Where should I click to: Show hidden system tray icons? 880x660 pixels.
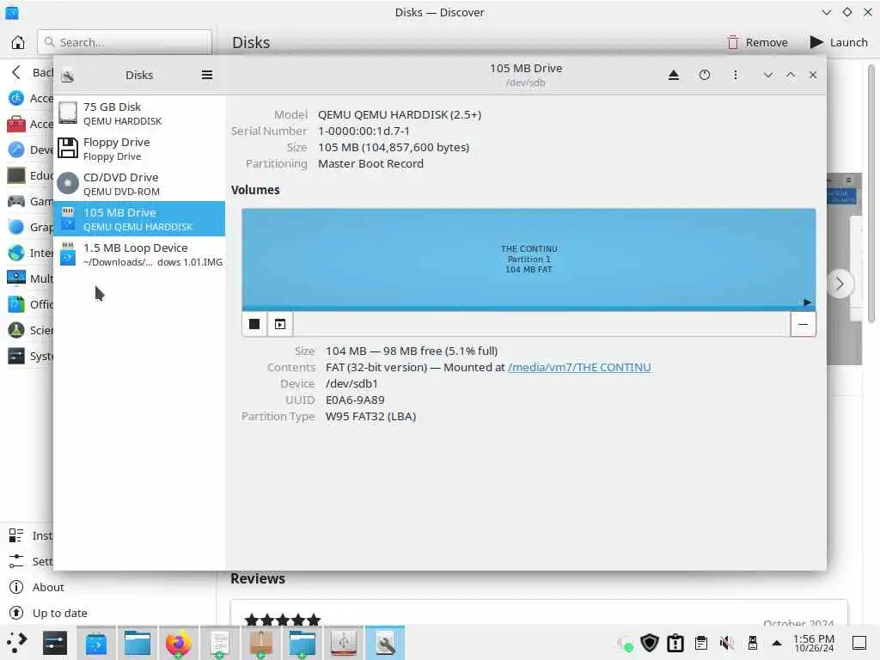click(x=777, y=643)
